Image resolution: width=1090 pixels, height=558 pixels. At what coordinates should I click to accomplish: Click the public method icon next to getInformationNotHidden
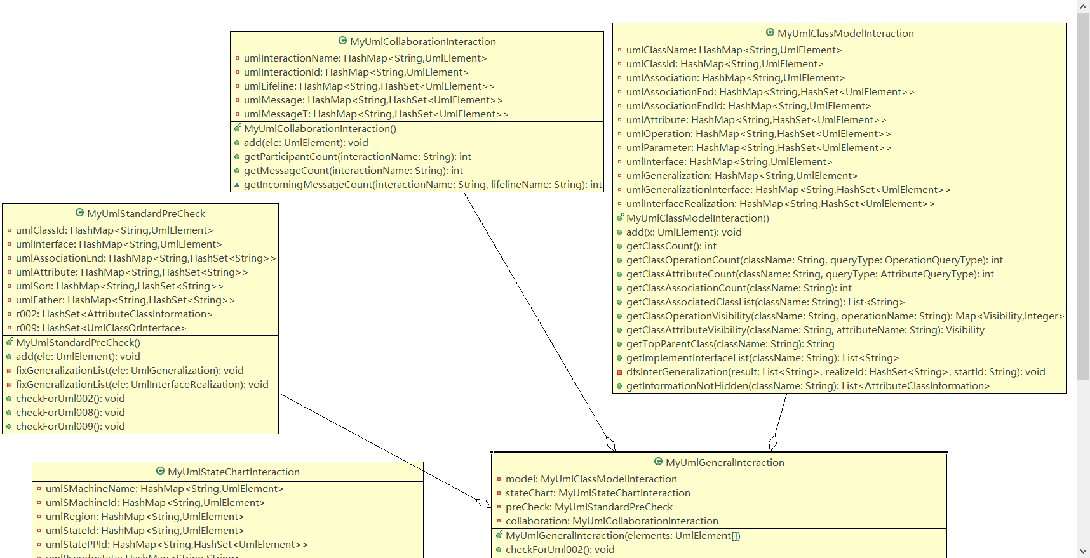coord(619,386)
